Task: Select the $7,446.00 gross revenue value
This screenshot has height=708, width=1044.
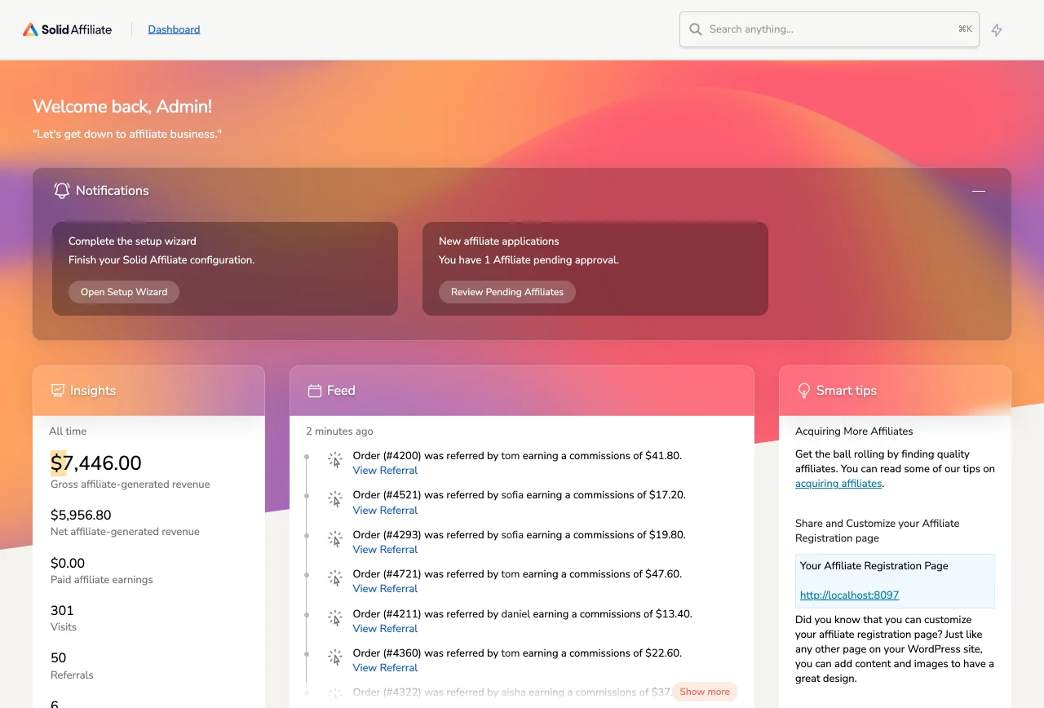Action: pos(96,463)
